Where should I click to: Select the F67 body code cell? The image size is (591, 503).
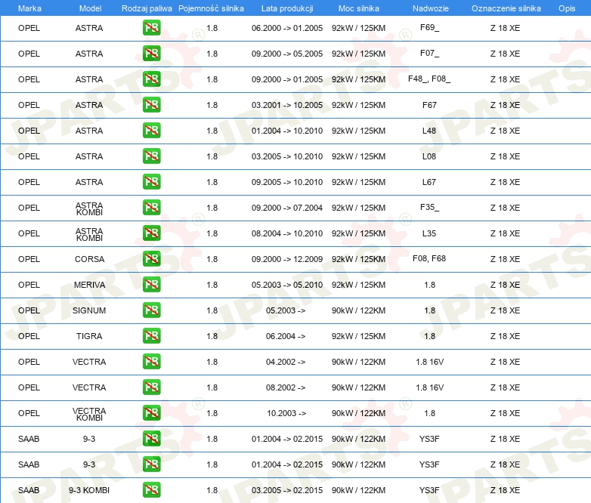429,105
